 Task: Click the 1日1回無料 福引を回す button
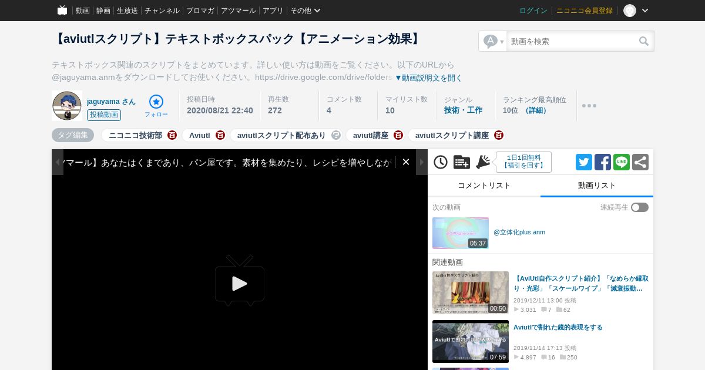pos(523,162)
